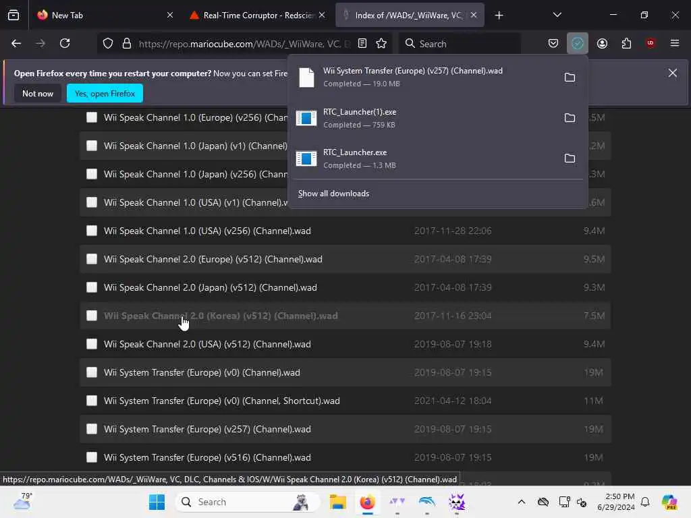Check the Wii Speak Channel 2.0 (Europe) (v512) box
Viewport: 691px width, 518px height.
point(92,259)
